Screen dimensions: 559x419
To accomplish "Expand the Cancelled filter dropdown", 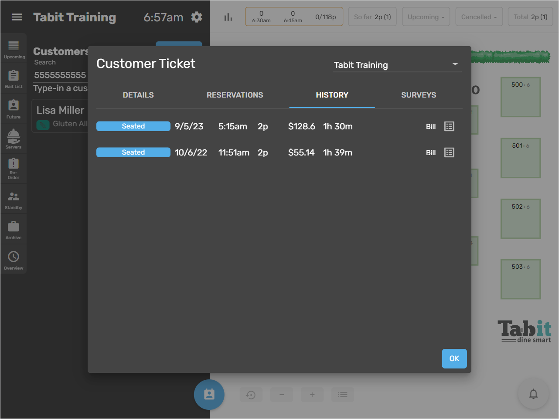I will pos(479,17).
